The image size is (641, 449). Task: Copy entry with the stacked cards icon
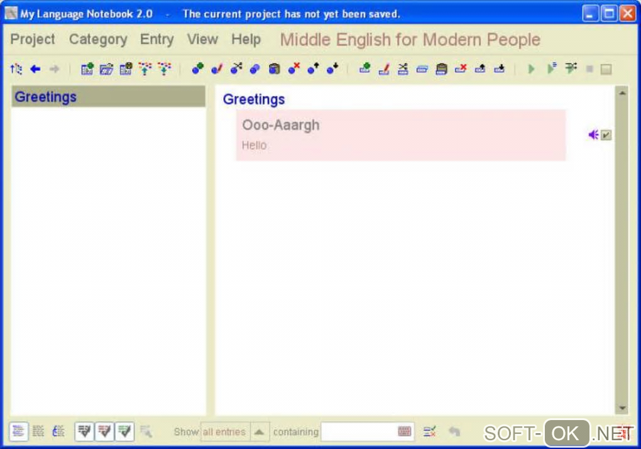422,69
